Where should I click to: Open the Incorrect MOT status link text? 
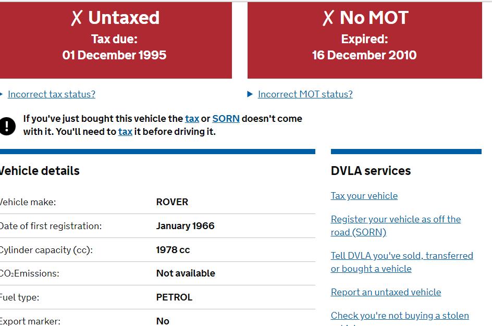click(x=305, y=94)
